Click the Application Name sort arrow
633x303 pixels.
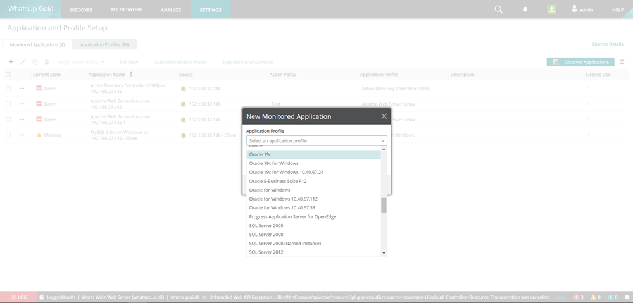[131, 75]
